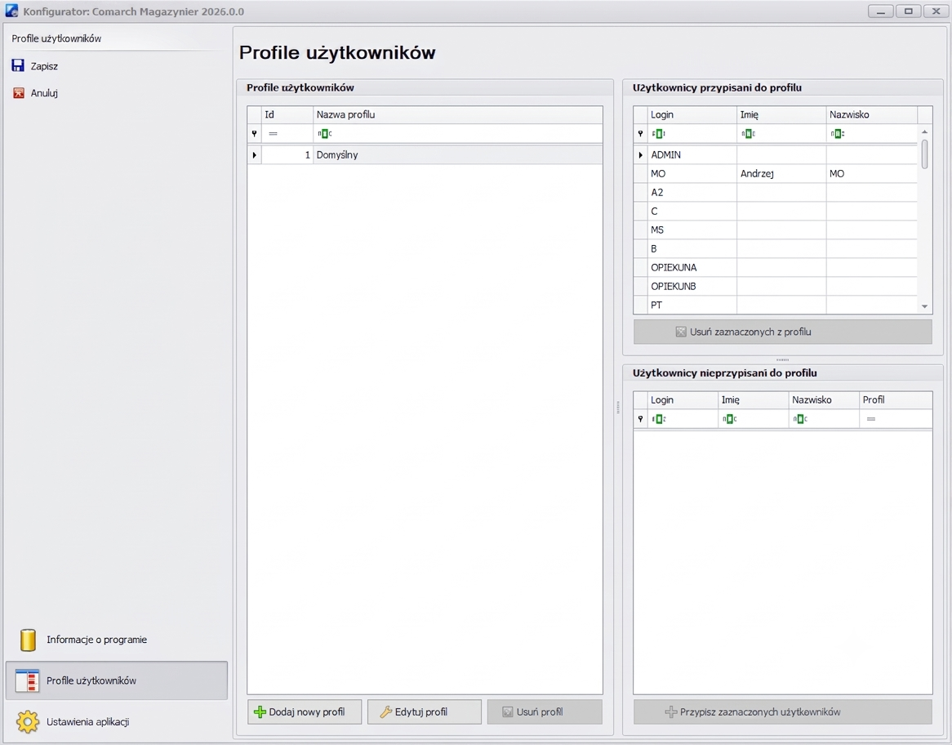
Task: Sort unassigned users by Profil header
Action: [896, 399]
